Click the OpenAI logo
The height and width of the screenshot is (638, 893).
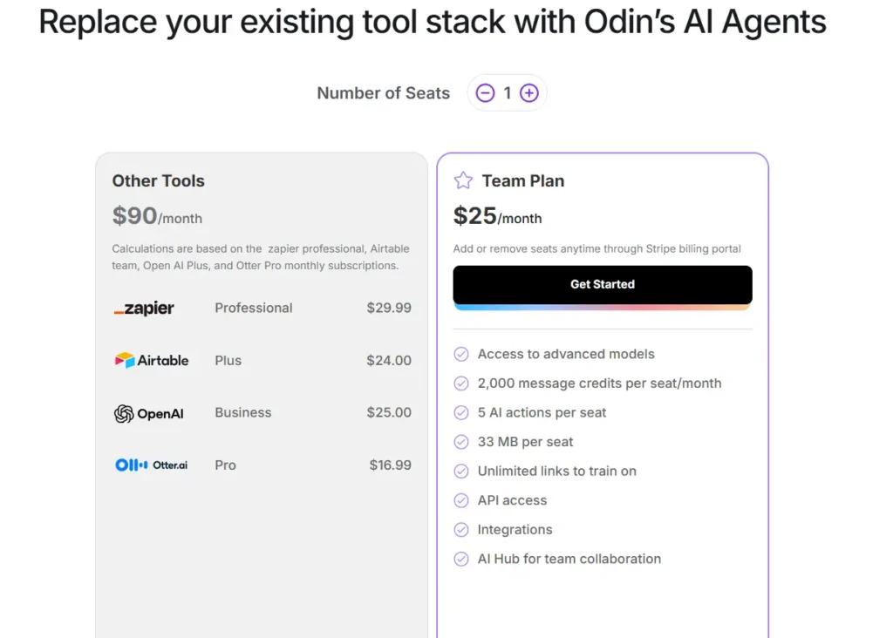coord(148,414)
